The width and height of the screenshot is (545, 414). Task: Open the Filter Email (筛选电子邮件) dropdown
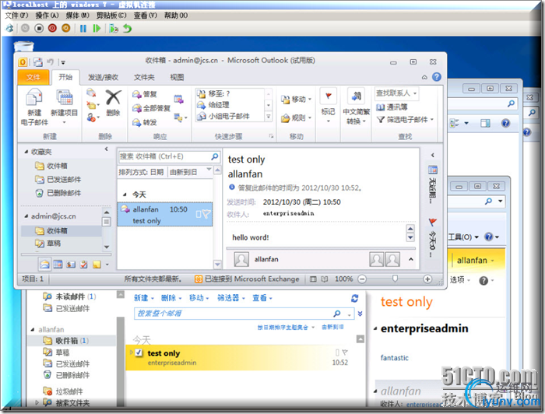point(432,120)
